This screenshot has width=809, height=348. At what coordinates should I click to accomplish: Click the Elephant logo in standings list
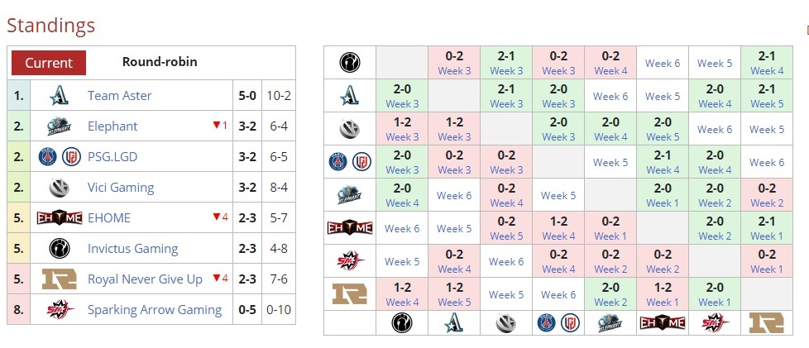pyautogui.click(x=60, y=126)
